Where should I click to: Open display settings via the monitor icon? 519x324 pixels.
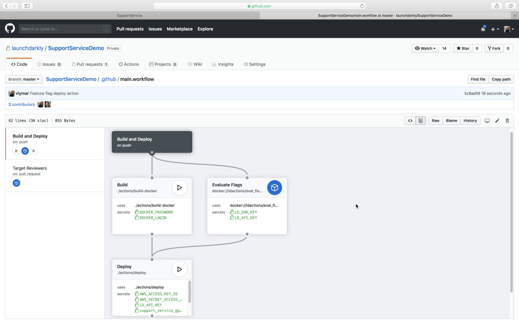point(487,120)
